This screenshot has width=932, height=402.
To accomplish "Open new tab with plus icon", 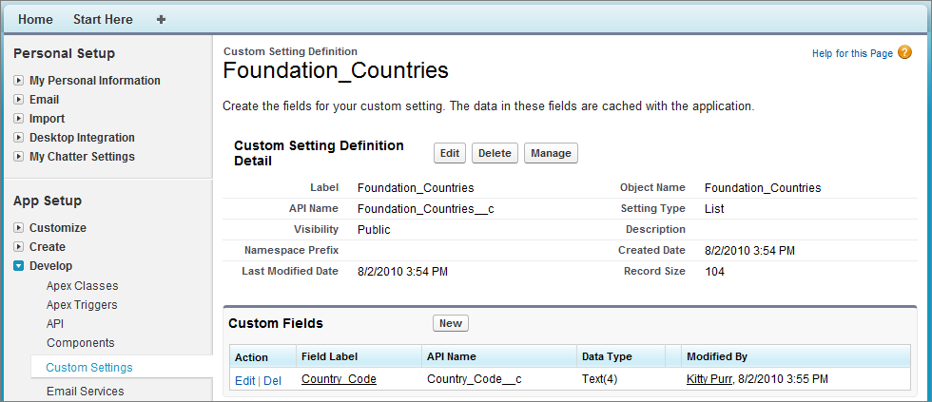I will click(161, 19).
